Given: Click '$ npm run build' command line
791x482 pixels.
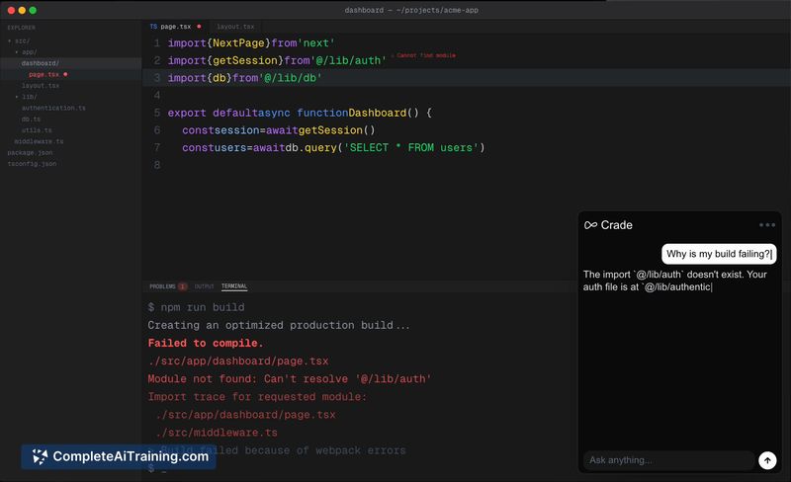Looking at the screenshot, I should [196, 307].
